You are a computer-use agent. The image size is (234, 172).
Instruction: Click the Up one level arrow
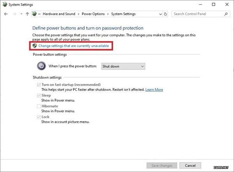[x=27, y=14]
